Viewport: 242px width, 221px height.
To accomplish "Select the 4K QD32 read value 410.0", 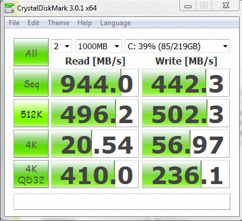I will tap(95, 174).
